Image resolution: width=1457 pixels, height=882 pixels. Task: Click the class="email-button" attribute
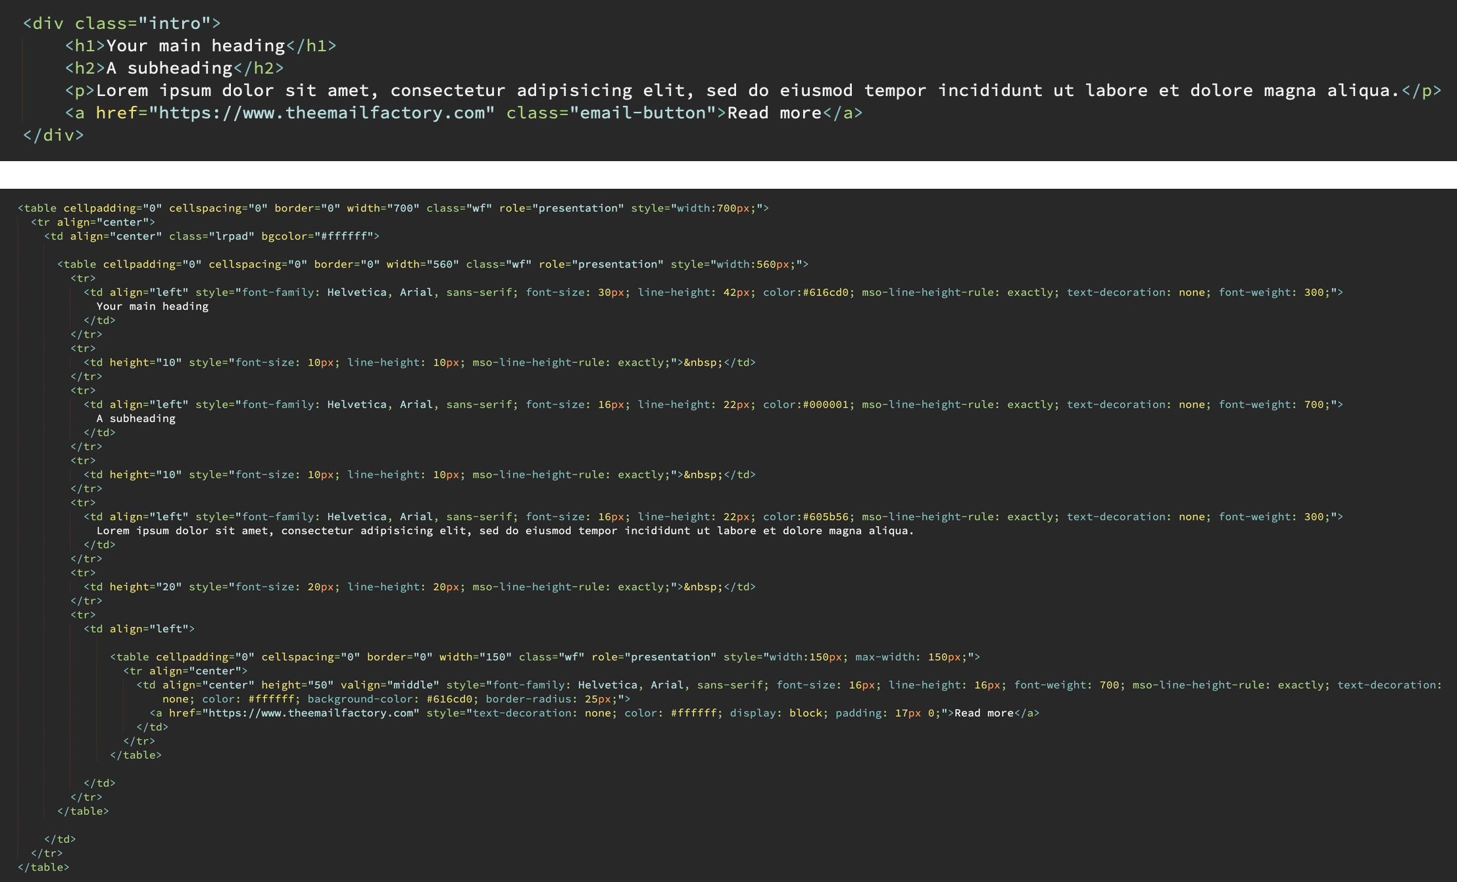tap(610, 112)
